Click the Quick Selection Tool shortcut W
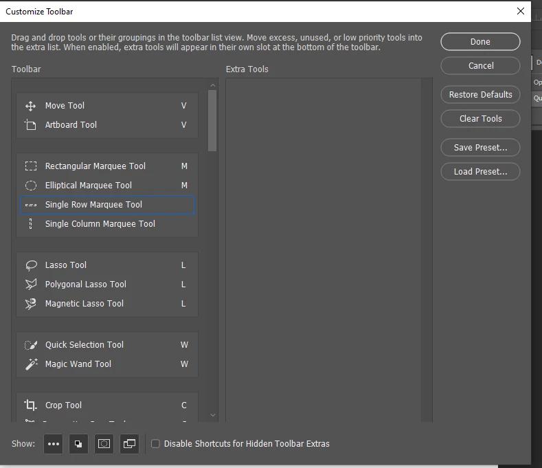 point(184,345)
